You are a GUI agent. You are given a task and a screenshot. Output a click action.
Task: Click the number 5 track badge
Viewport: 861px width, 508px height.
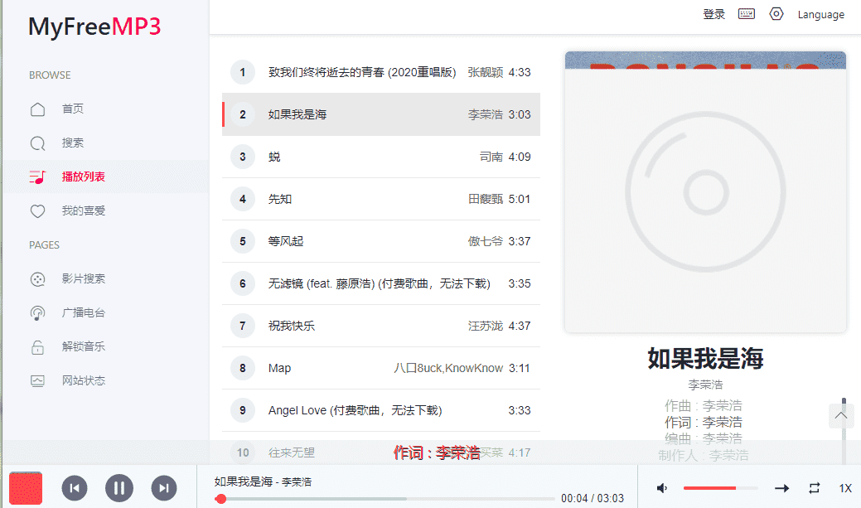[243, 241]
